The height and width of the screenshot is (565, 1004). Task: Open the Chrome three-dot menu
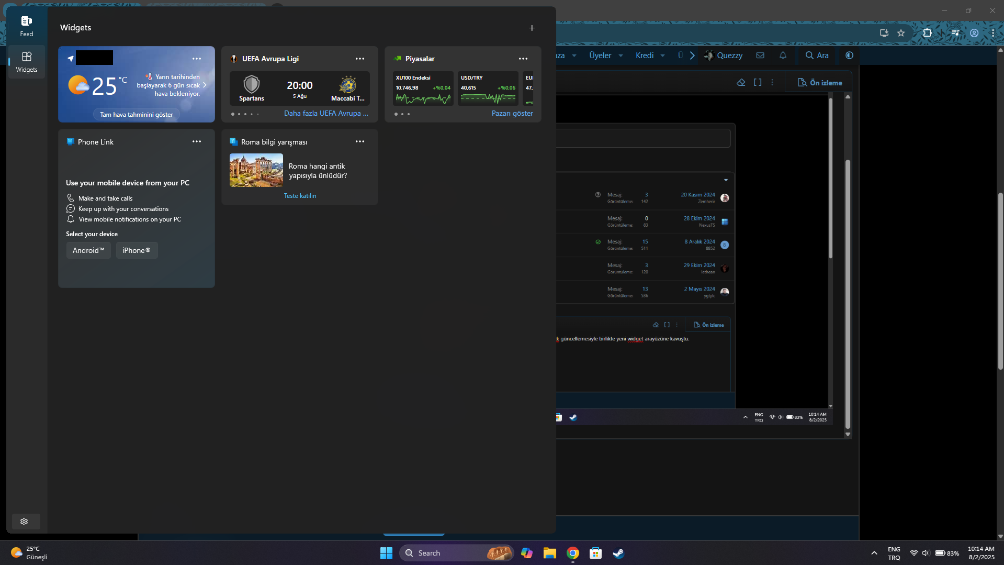(x=993, y=33)
